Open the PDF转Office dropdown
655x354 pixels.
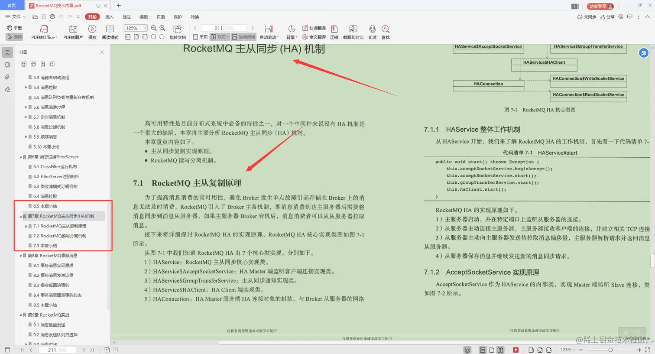[43, 31]
